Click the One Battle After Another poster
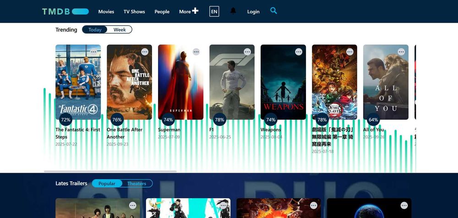The image size is (458, 218). tap(130, 82)
